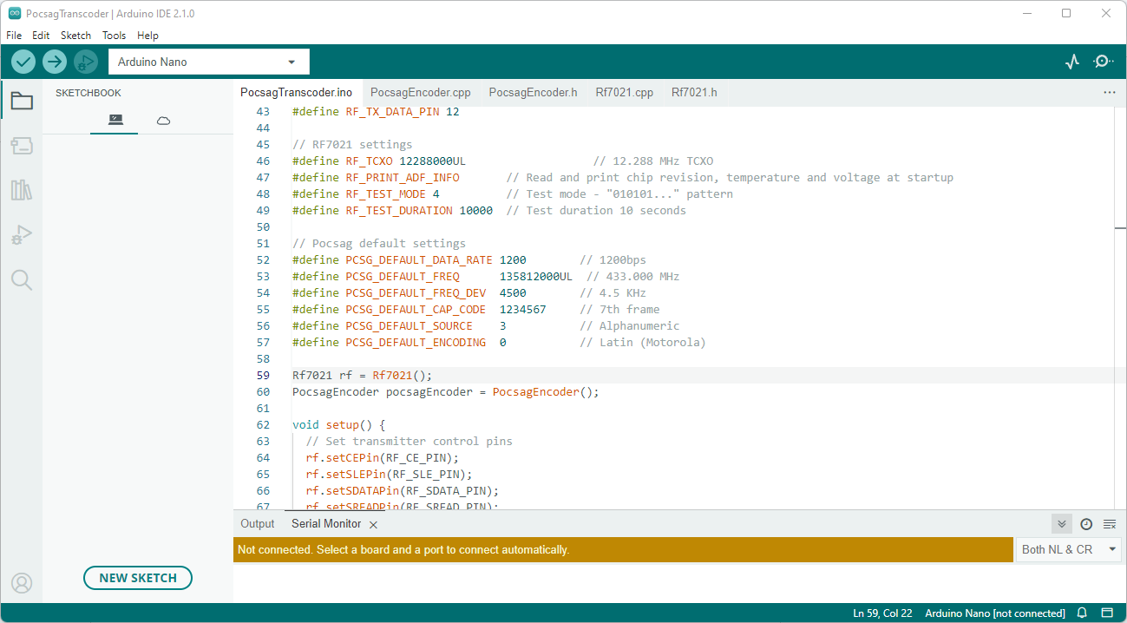Image resolution: width=1127 pixels, height=623 pixels.
Task: Click the SKETCHBOOK panel heading
Action: click(x=88, y=93)
